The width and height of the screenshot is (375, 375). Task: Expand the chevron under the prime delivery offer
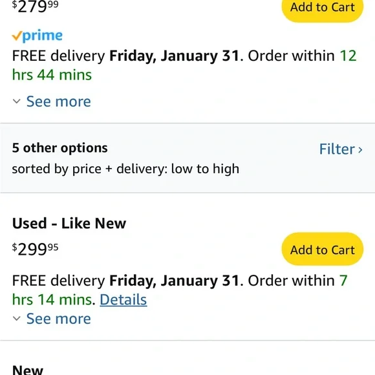16,101
